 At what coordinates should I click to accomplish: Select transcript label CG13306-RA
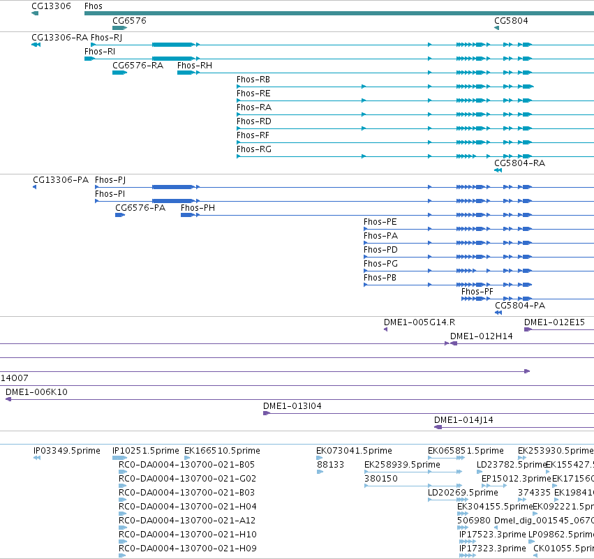[x=59, y=37]
